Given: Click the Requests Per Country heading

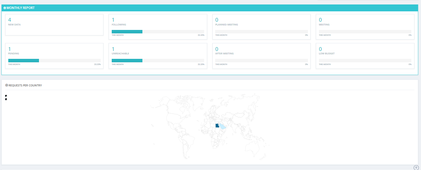Looking at the screenshot, I should tap(25, 85).
